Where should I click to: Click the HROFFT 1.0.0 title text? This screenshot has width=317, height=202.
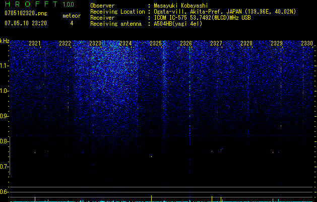point(39,4)
